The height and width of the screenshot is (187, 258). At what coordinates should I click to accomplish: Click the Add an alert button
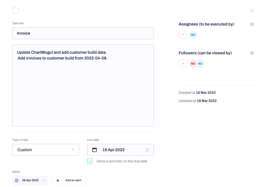coord(68,181)
